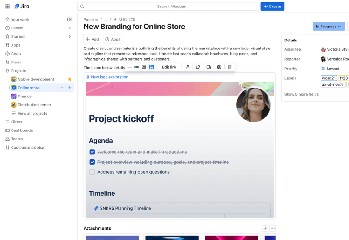Open Dashboards in the sidebar
The height and width of the screenshot is (240, 349).
click(x=22, y=130)
